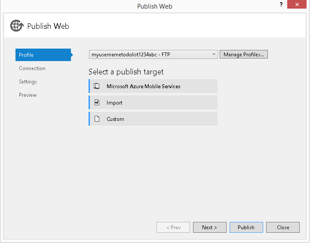This screenshot has height=243, width=310.
Task: Click the Prev button
Action: coord(173,228)
